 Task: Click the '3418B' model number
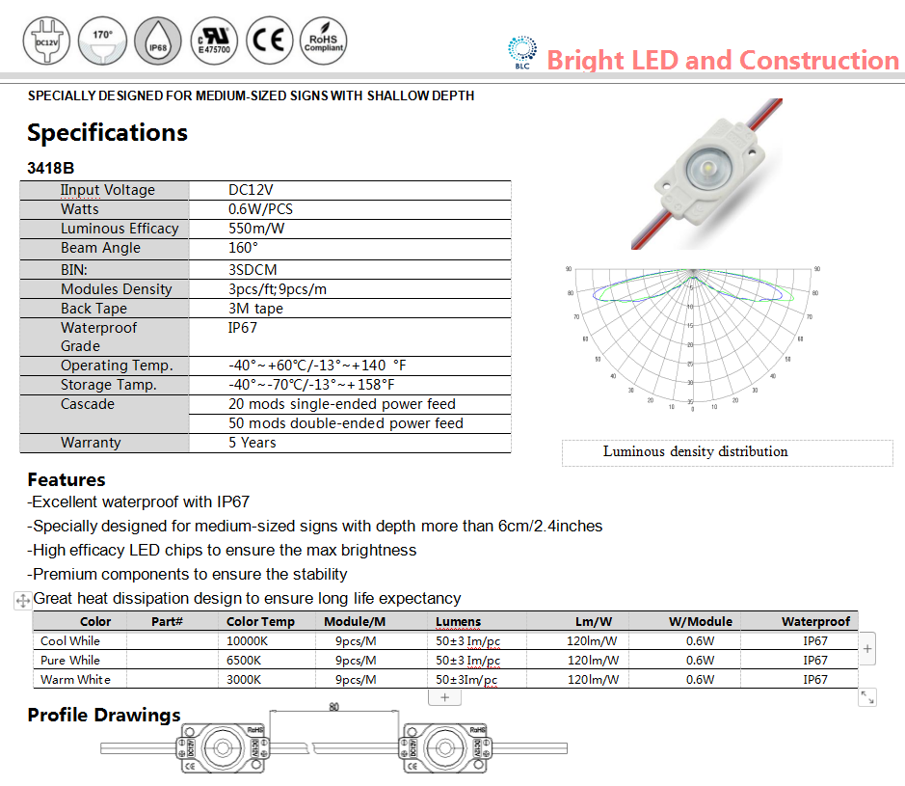click(x=51, y=168)
